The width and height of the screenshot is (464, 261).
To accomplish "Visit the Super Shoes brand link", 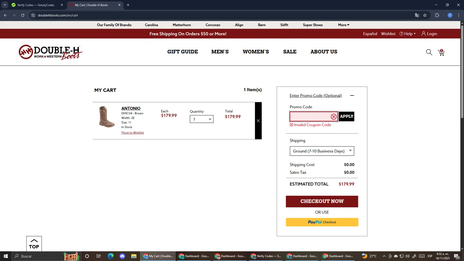I will (313, 25).
